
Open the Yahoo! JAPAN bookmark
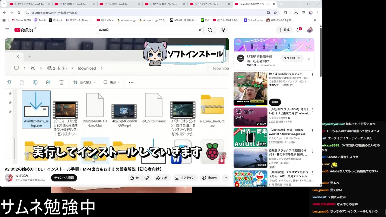pos(21,20)
